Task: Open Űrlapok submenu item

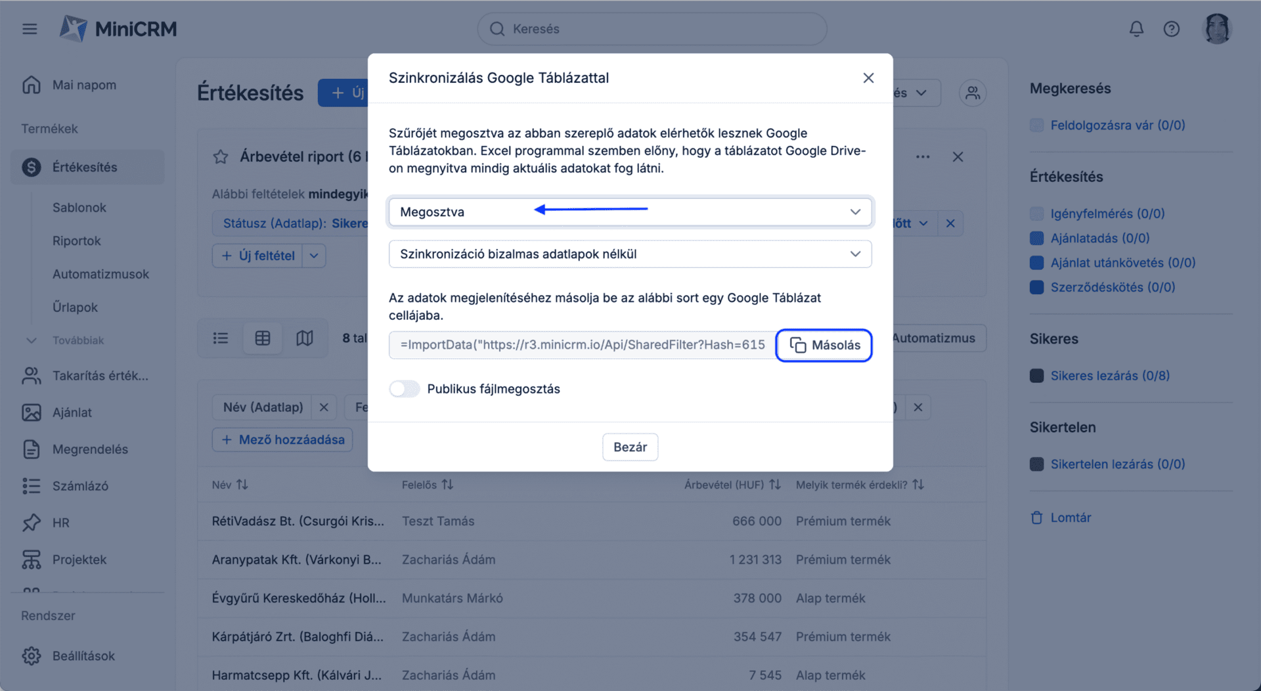Action: coord(75,307)
